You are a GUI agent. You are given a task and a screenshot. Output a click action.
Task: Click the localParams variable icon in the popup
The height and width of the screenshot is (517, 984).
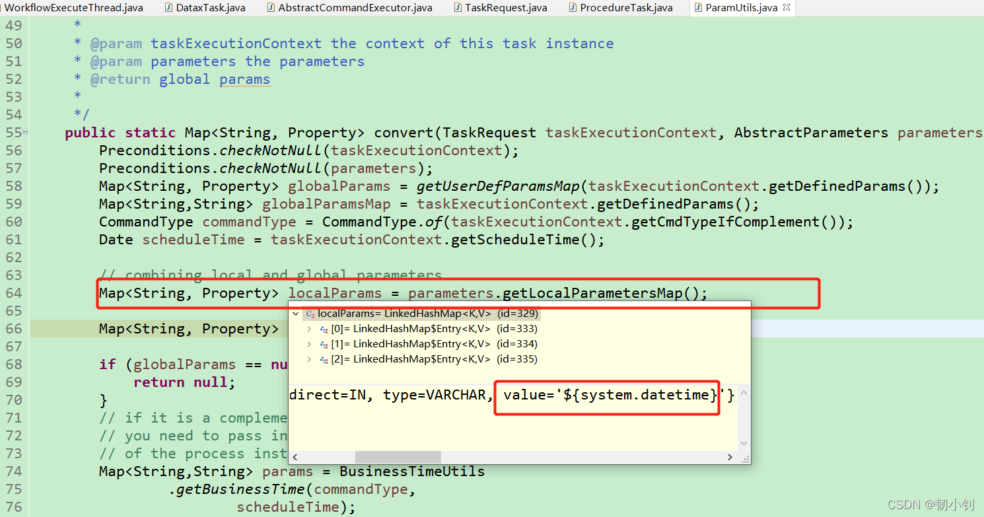(310, 314)
